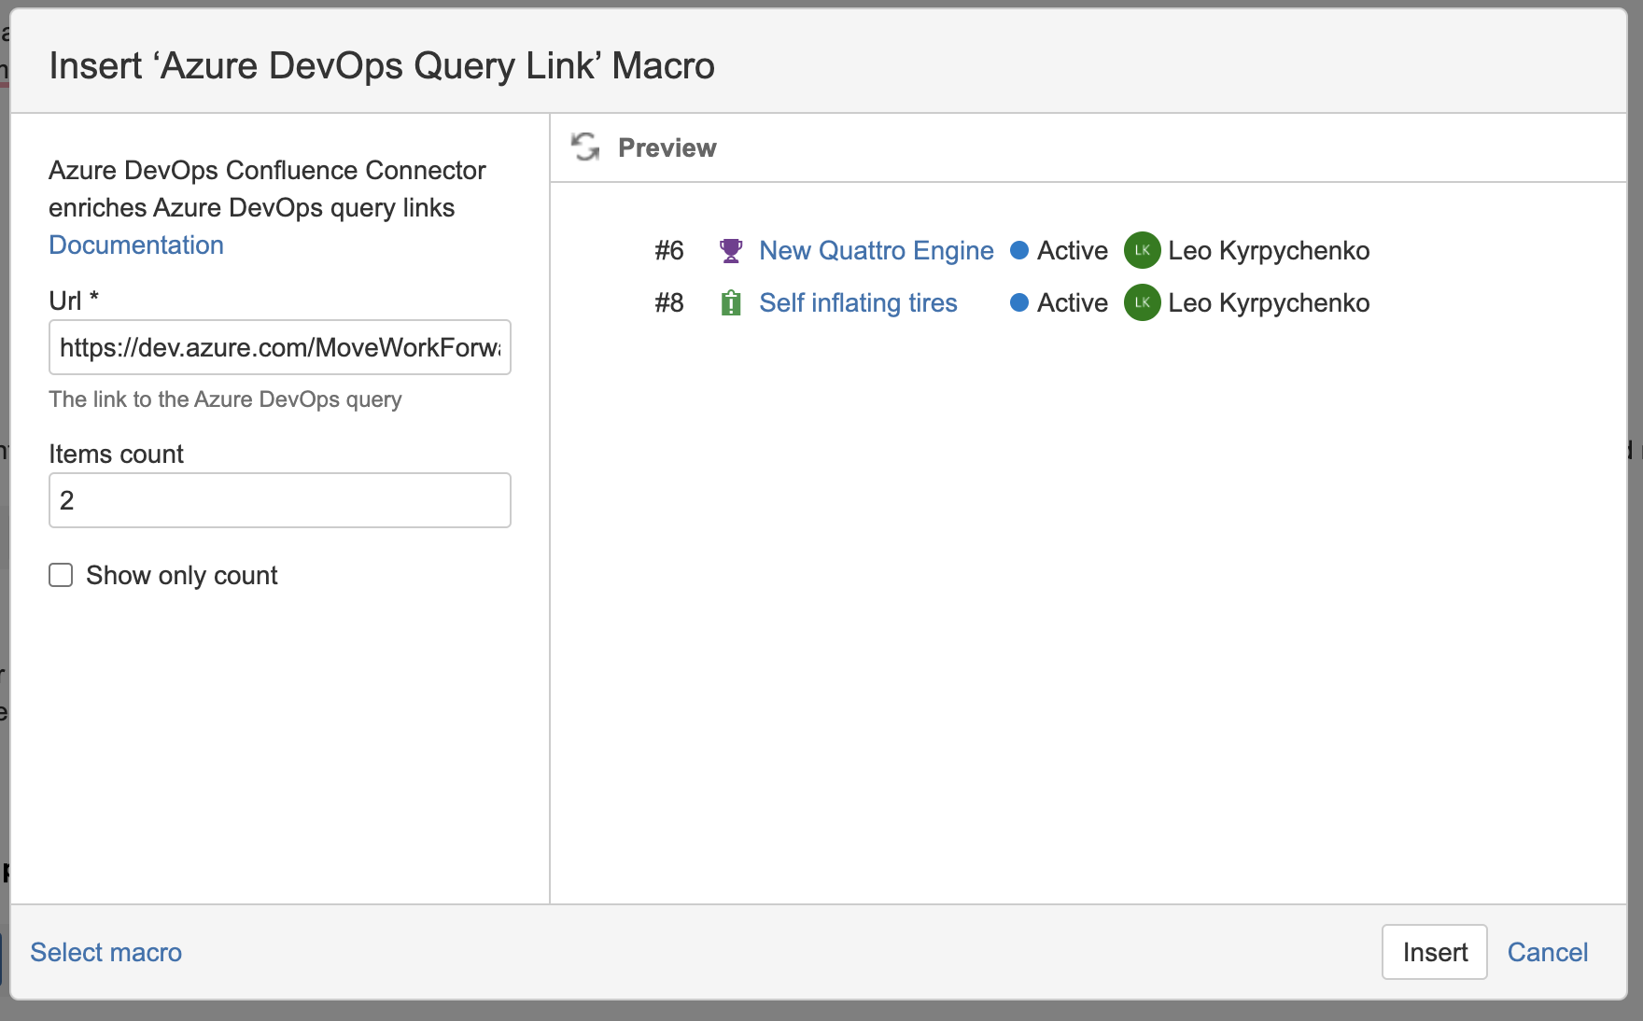
Task: Enable the Show only count checkbox
Action: pos(62,575)
